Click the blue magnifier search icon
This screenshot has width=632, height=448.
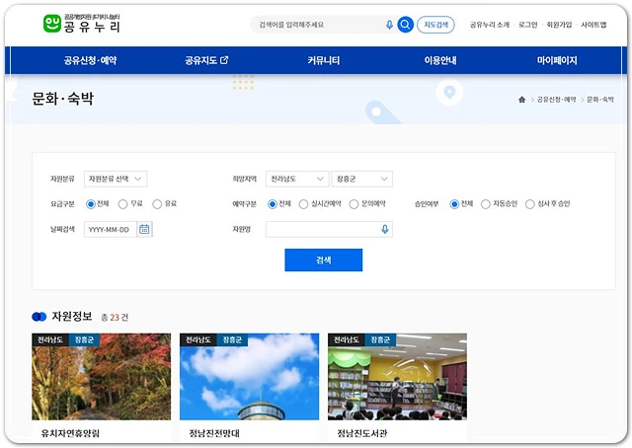tap(405, 25)
